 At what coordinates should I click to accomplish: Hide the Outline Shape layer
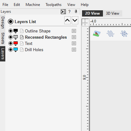tap(11, 31)
